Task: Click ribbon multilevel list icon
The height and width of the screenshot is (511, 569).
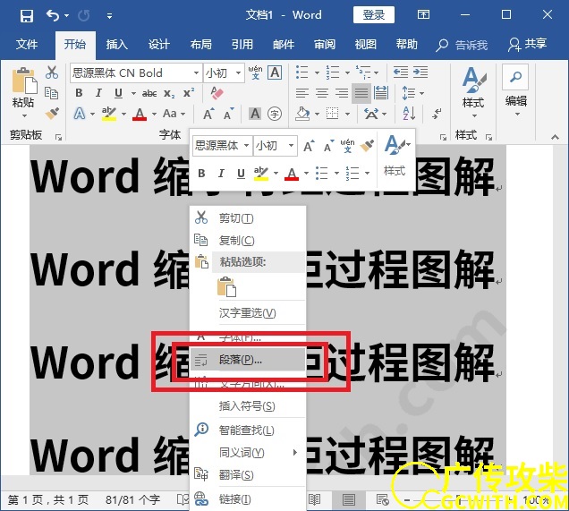Action: [x=363, y=72]
